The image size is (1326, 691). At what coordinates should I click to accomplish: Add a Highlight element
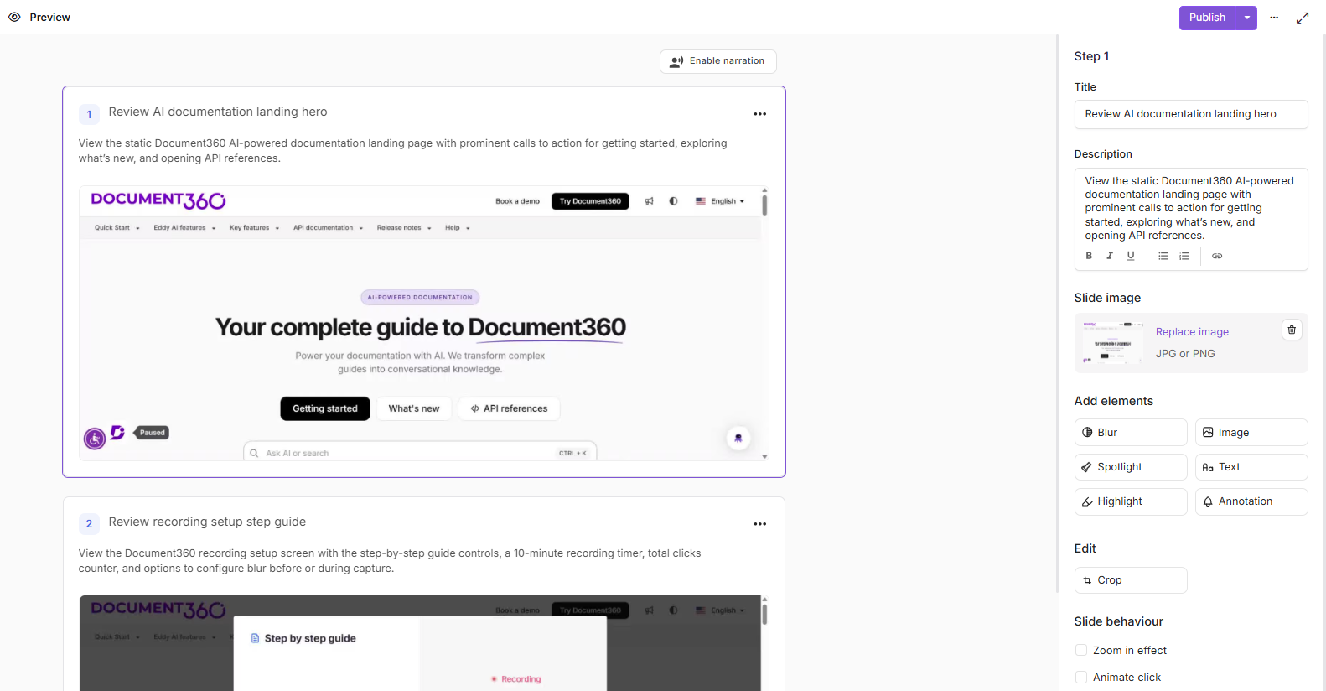pyautogui.click(x=1131, y=501)
